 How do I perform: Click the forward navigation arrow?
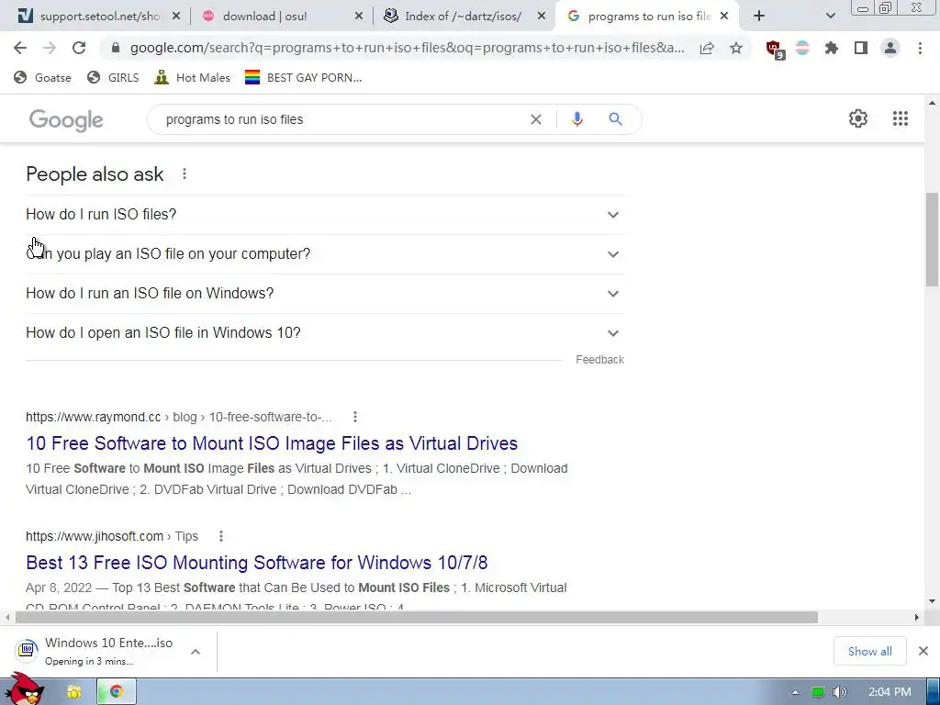[x=50, y=48]
